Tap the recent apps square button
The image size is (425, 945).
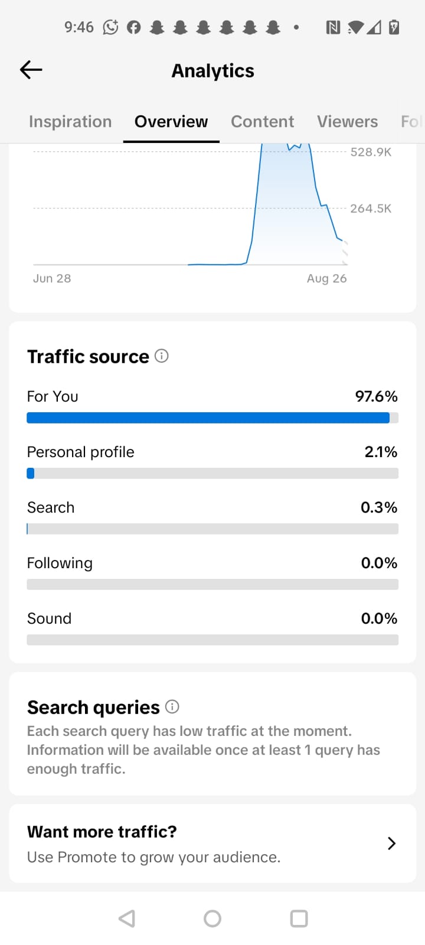click(299, 918)
